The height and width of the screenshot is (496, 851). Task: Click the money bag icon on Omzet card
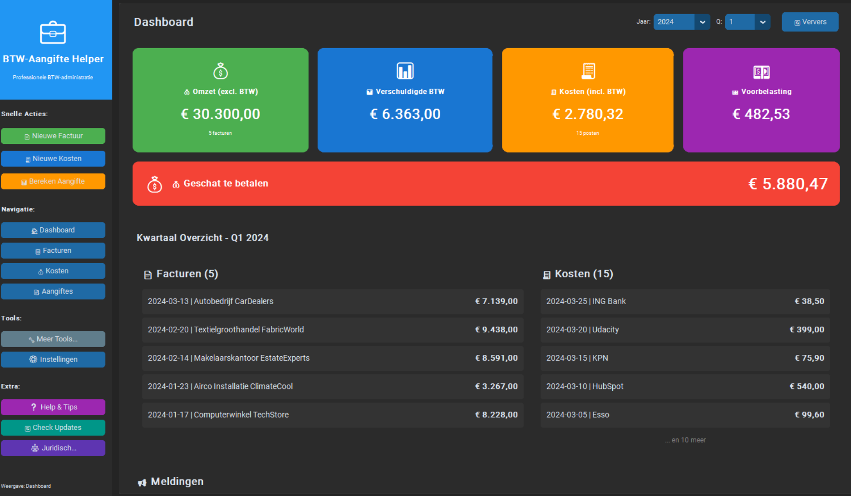221,71
